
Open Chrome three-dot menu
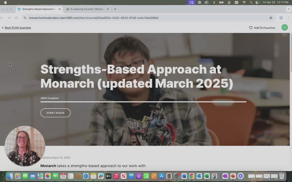click(x=288, y=18)
